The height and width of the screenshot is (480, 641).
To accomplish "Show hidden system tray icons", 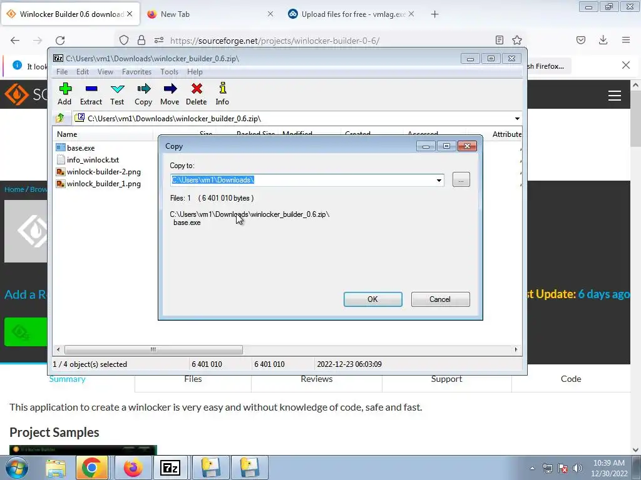I will point(532,468).
